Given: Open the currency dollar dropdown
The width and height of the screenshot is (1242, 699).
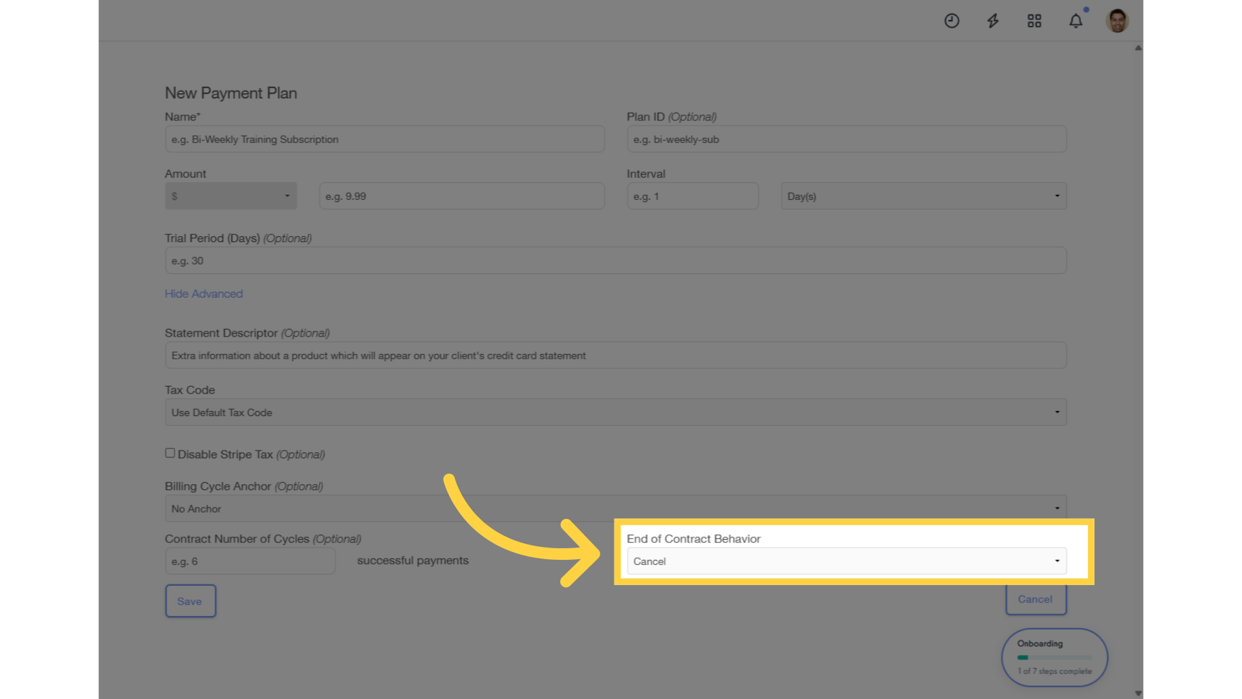Looking at the screenshot, I should click(231, 196).
